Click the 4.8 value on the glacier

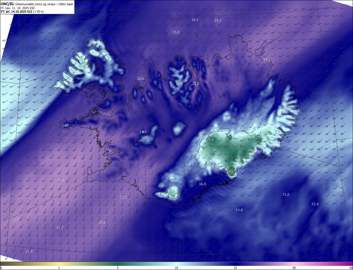(211, 140)
